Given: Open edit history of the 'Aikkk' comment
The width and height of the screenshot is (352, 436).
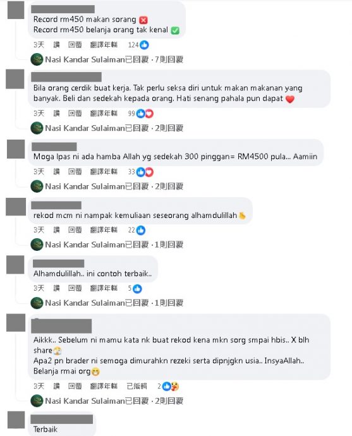Looking at the screenshot, I should [x=137, y=386].
